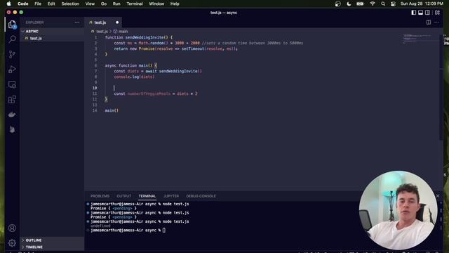Screen dimensions: 449x253
Task: Click numberOfVeggieMeals variable on line 11
Action: tap(149, 93)
